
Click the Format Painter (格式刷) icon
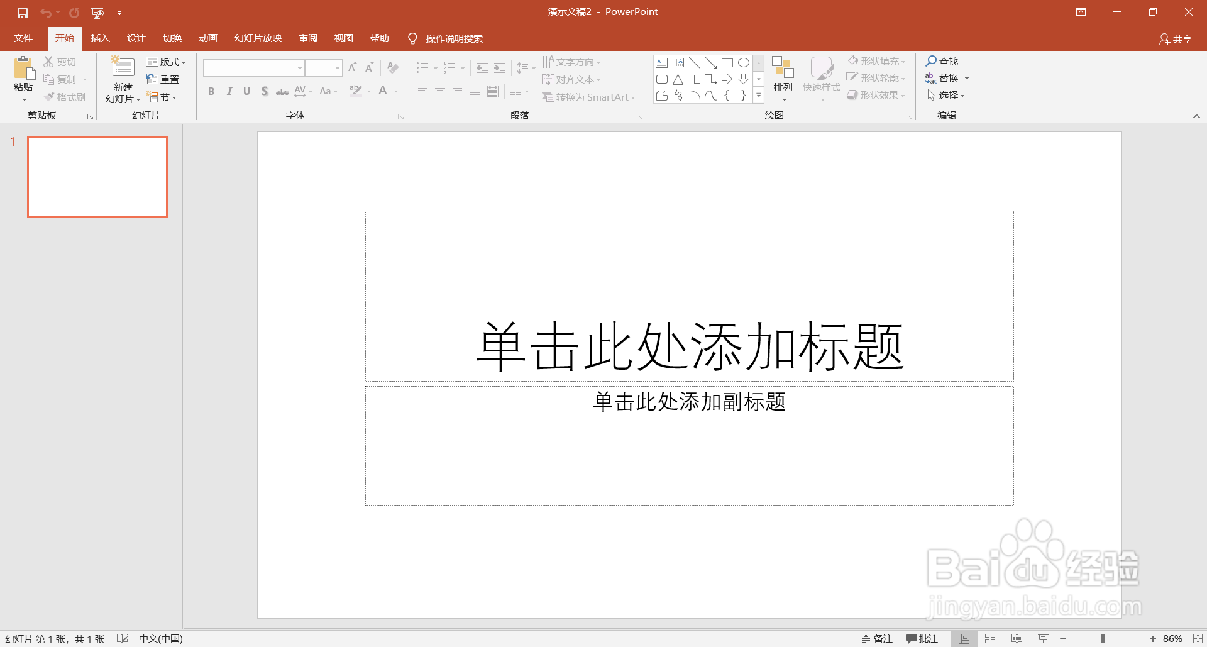[48, 97]
